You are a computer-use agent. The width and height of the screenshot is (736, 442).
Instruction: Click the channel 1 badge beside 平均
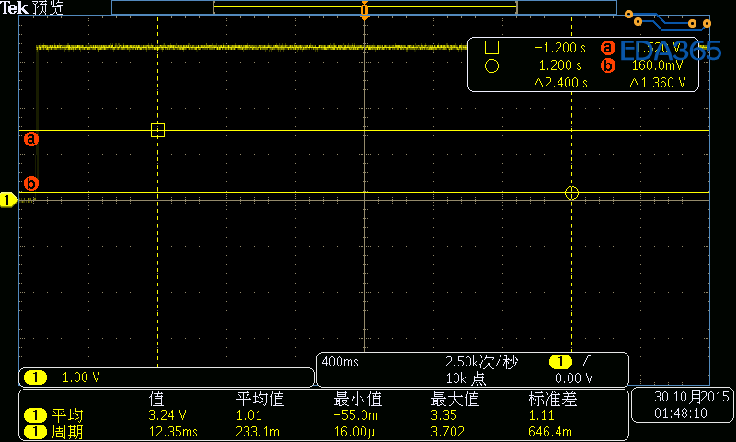(35, 415)
